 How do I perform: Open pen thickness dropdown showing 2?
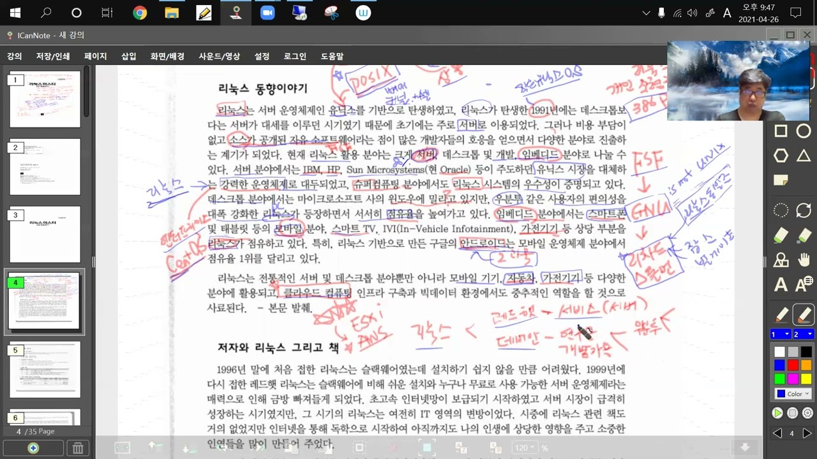tap(804, 334)
